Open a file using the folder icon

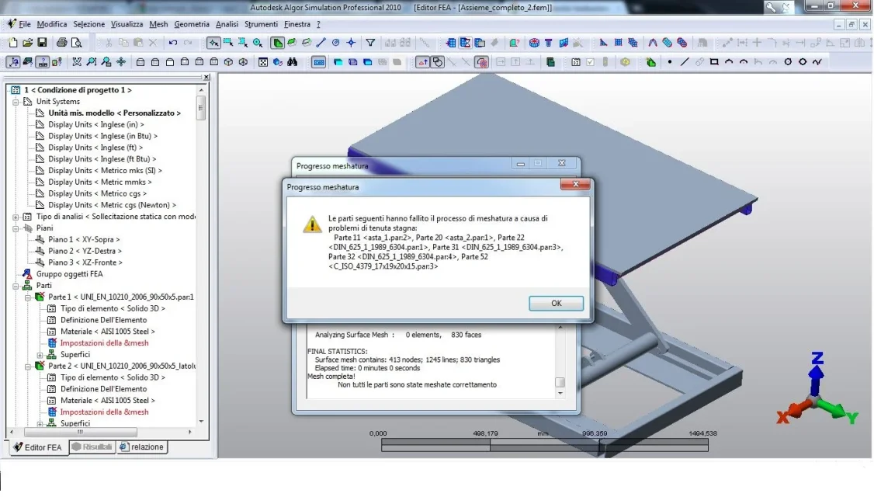(27, 43)
